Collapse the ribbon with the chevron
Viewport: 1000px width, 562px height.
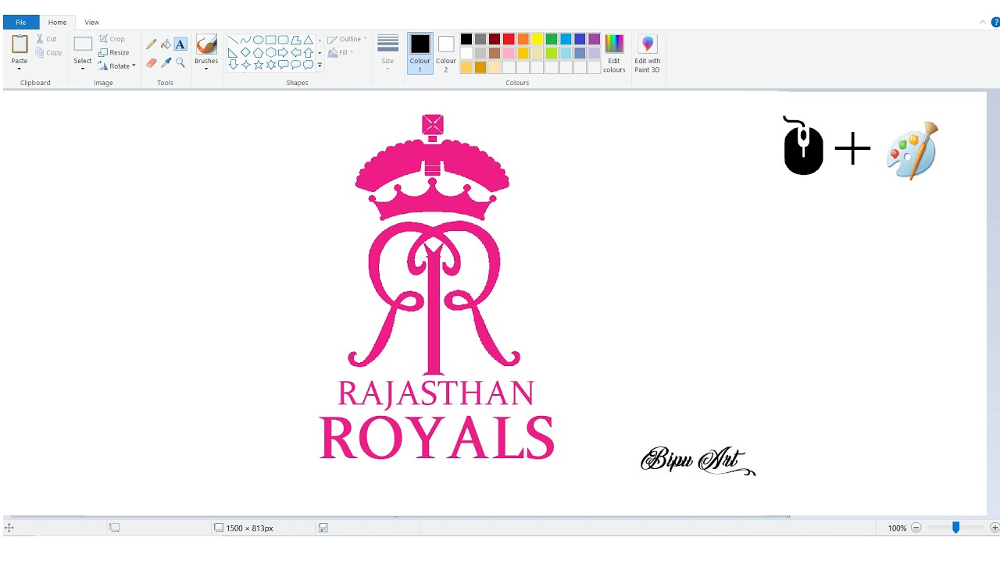(983, 23)
